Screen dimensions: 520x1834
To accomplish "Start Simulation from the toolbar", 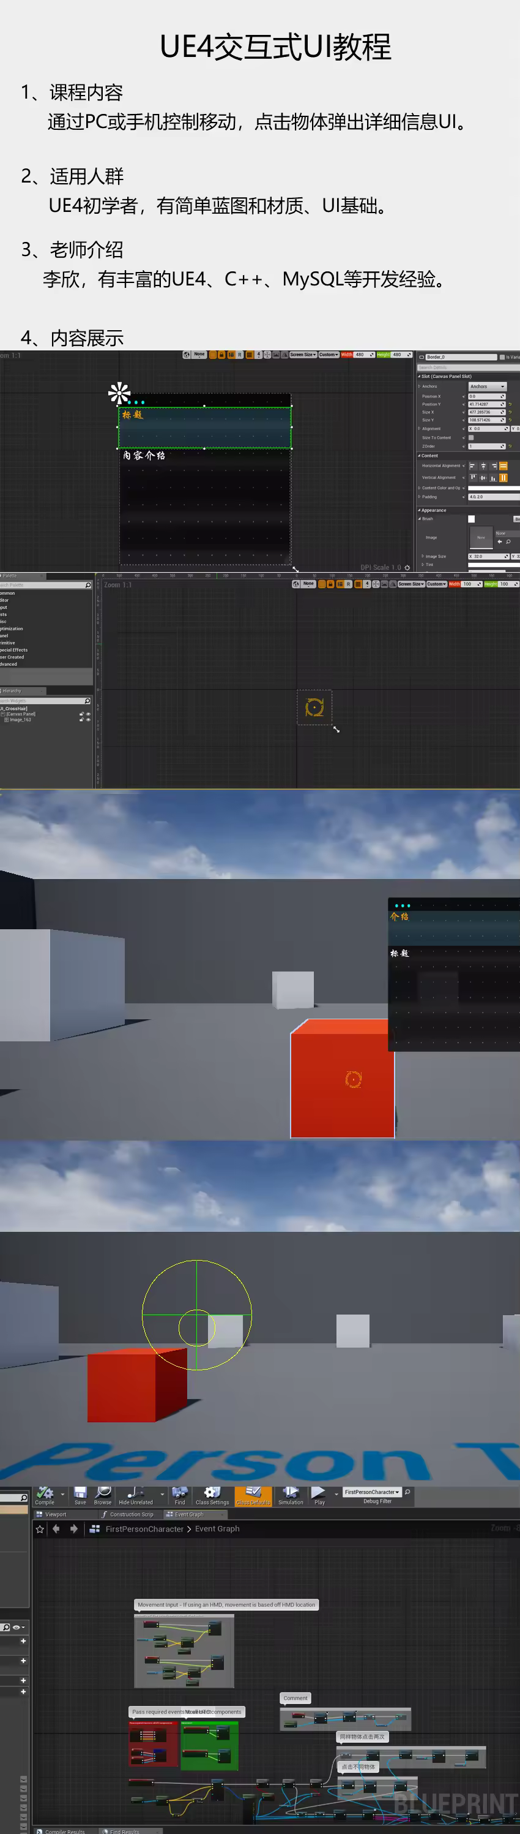I will 290,1495.
